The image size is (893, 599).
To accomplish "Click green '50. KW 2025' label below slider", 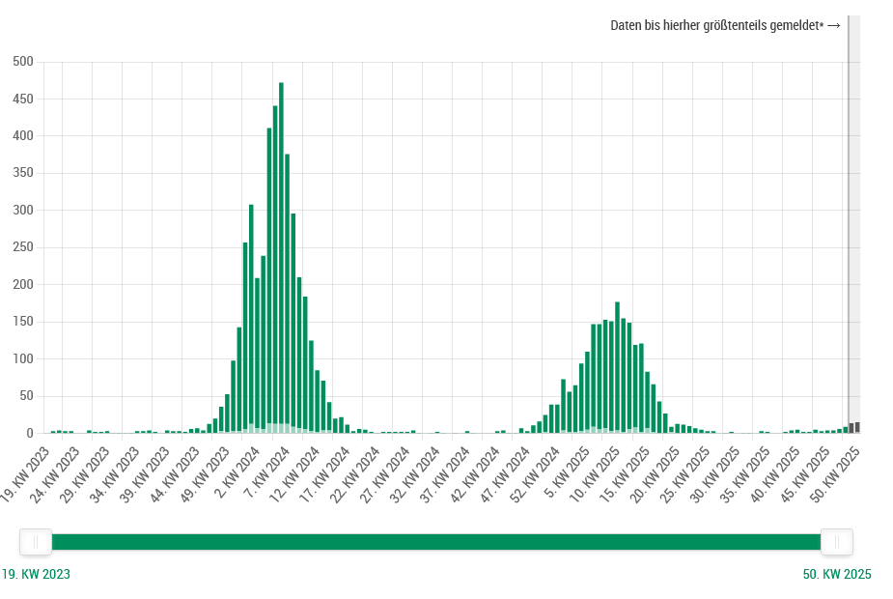I will pos(836,574).
